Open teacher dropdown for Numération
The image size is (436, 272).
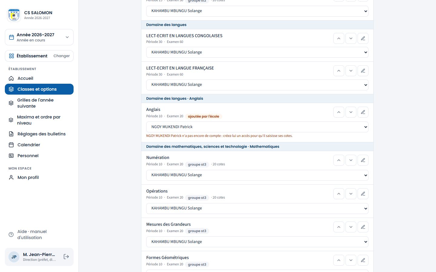coord(257,175)
